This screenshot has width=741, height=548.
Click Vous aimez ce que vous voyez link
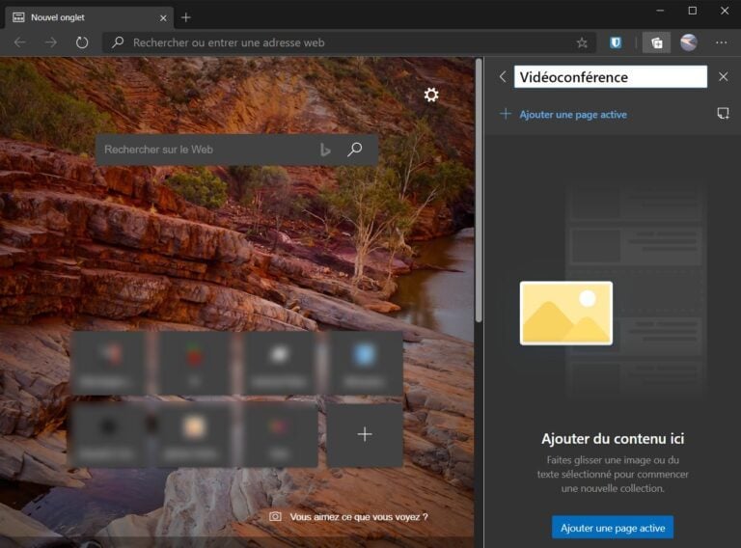[358, 517]
